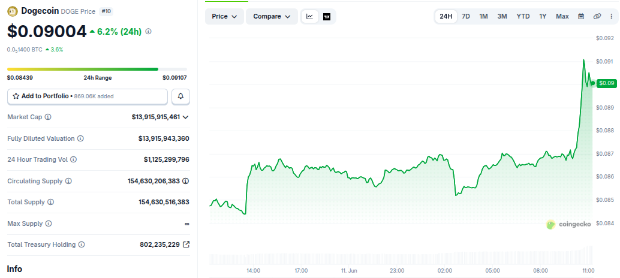Image resolution: width=620 pixels, height=278 pixels.
Task: Show Total Supply info icon
Action: pos(50,202)
